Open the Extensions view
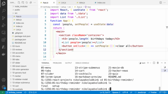 3,40
